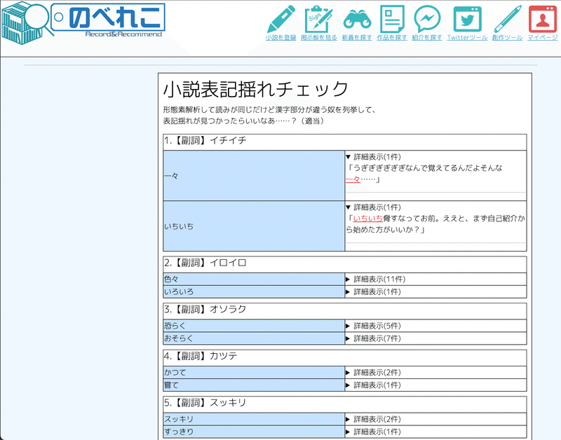The image size is (561, 440).
Task: Click the binoculars icon for 新着を探す
Action: point(357,19)
